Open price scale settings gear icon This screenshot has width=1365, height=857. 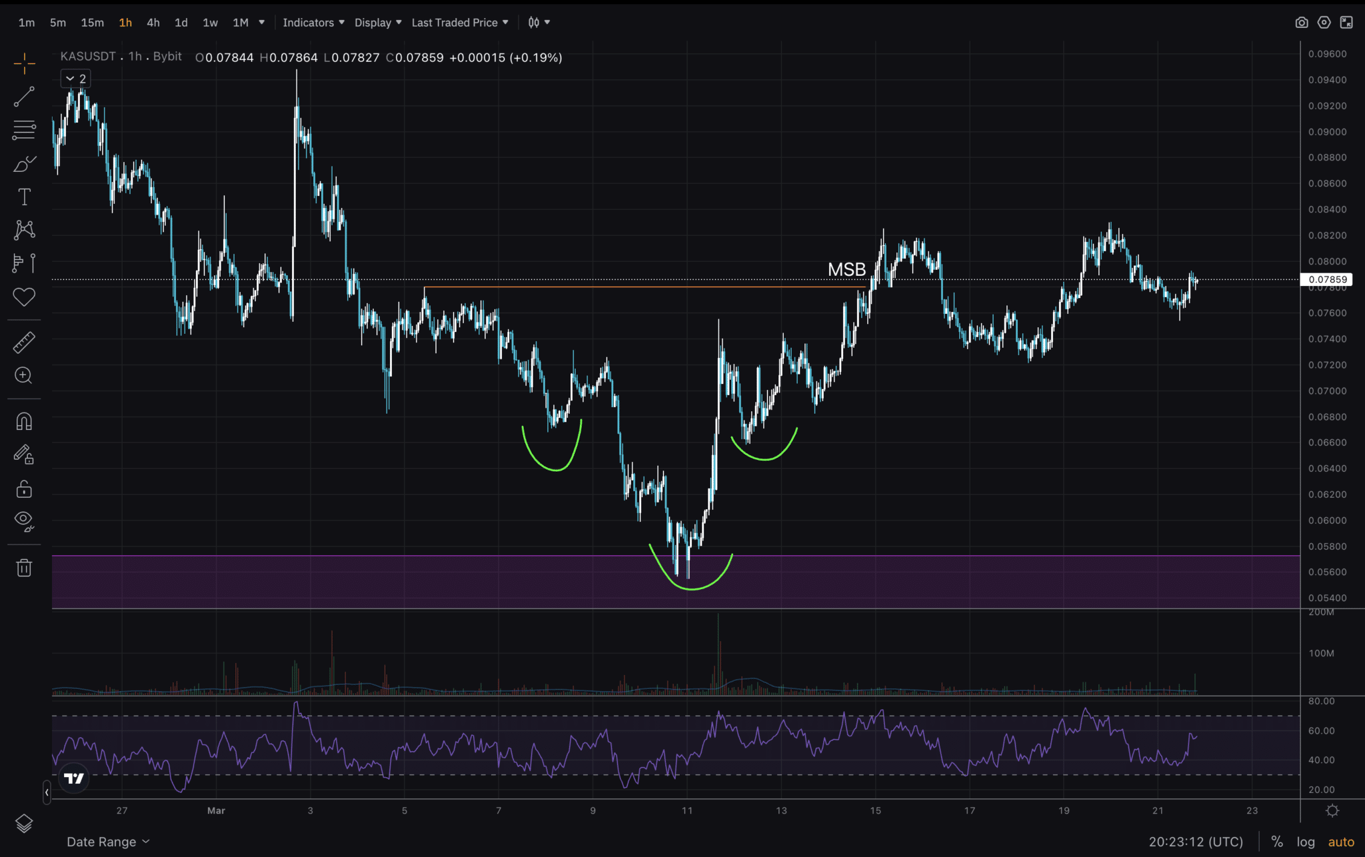[x=1332, y=810]
